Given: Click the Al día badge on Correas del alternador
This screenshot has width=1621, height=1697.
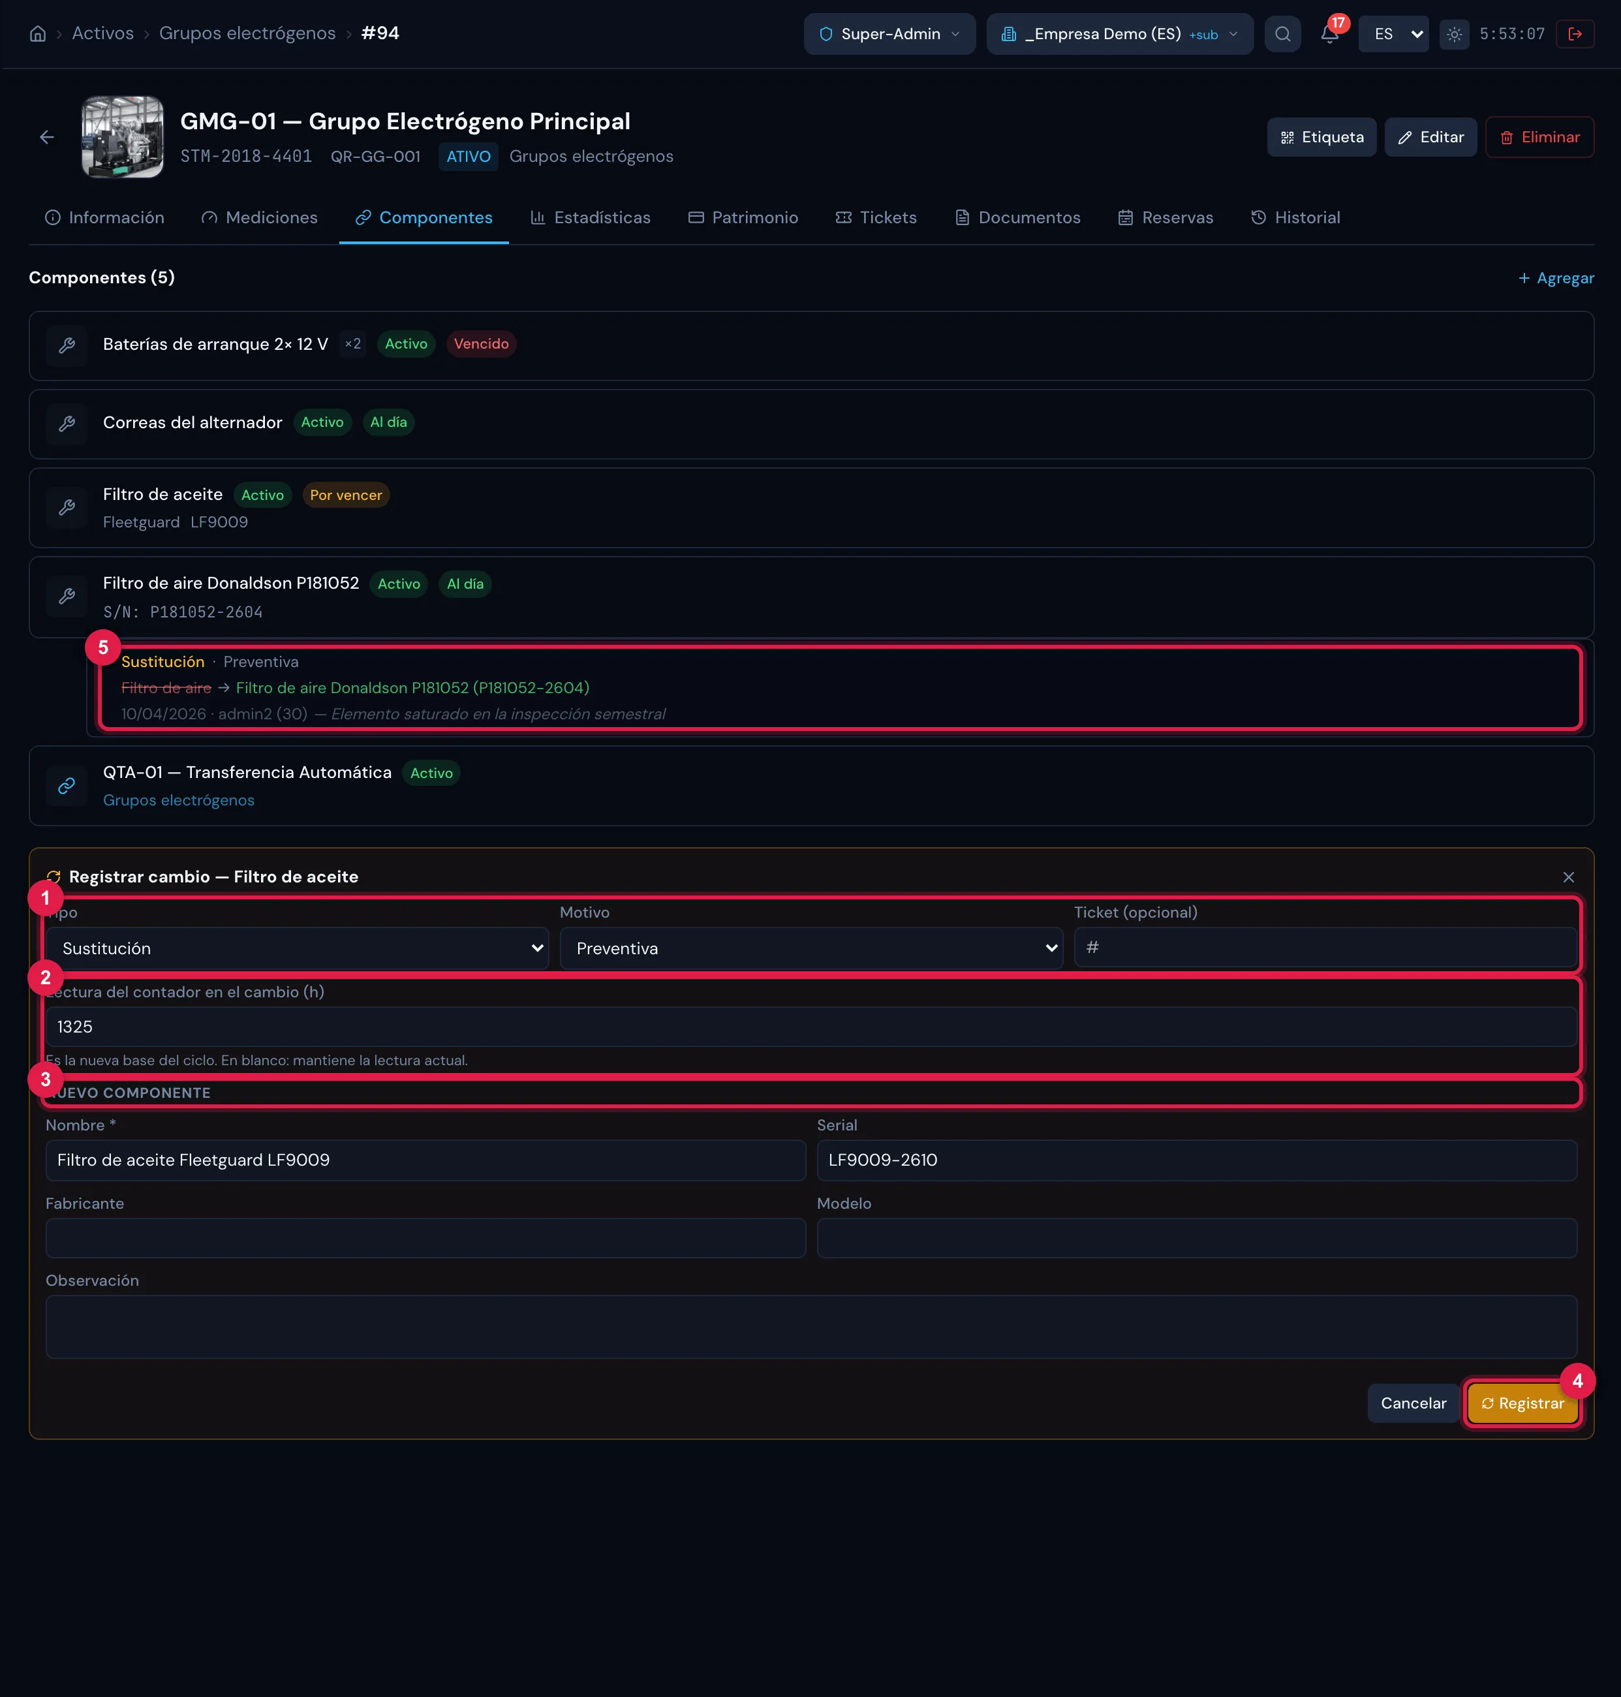Looking at the screenshot, I should coord(388,422).
